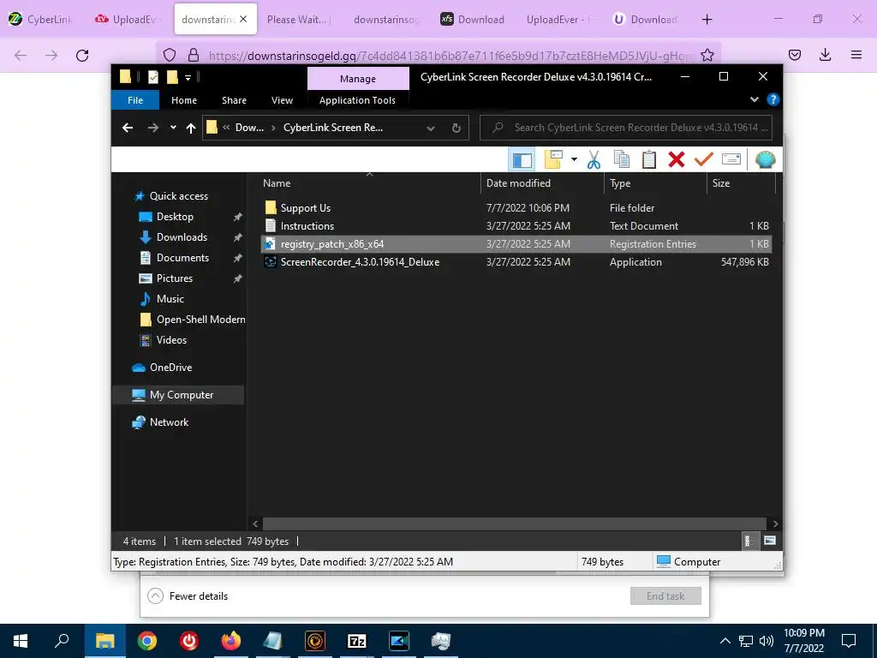Open 7-Zip from the taskbar

tap(357, 641)
